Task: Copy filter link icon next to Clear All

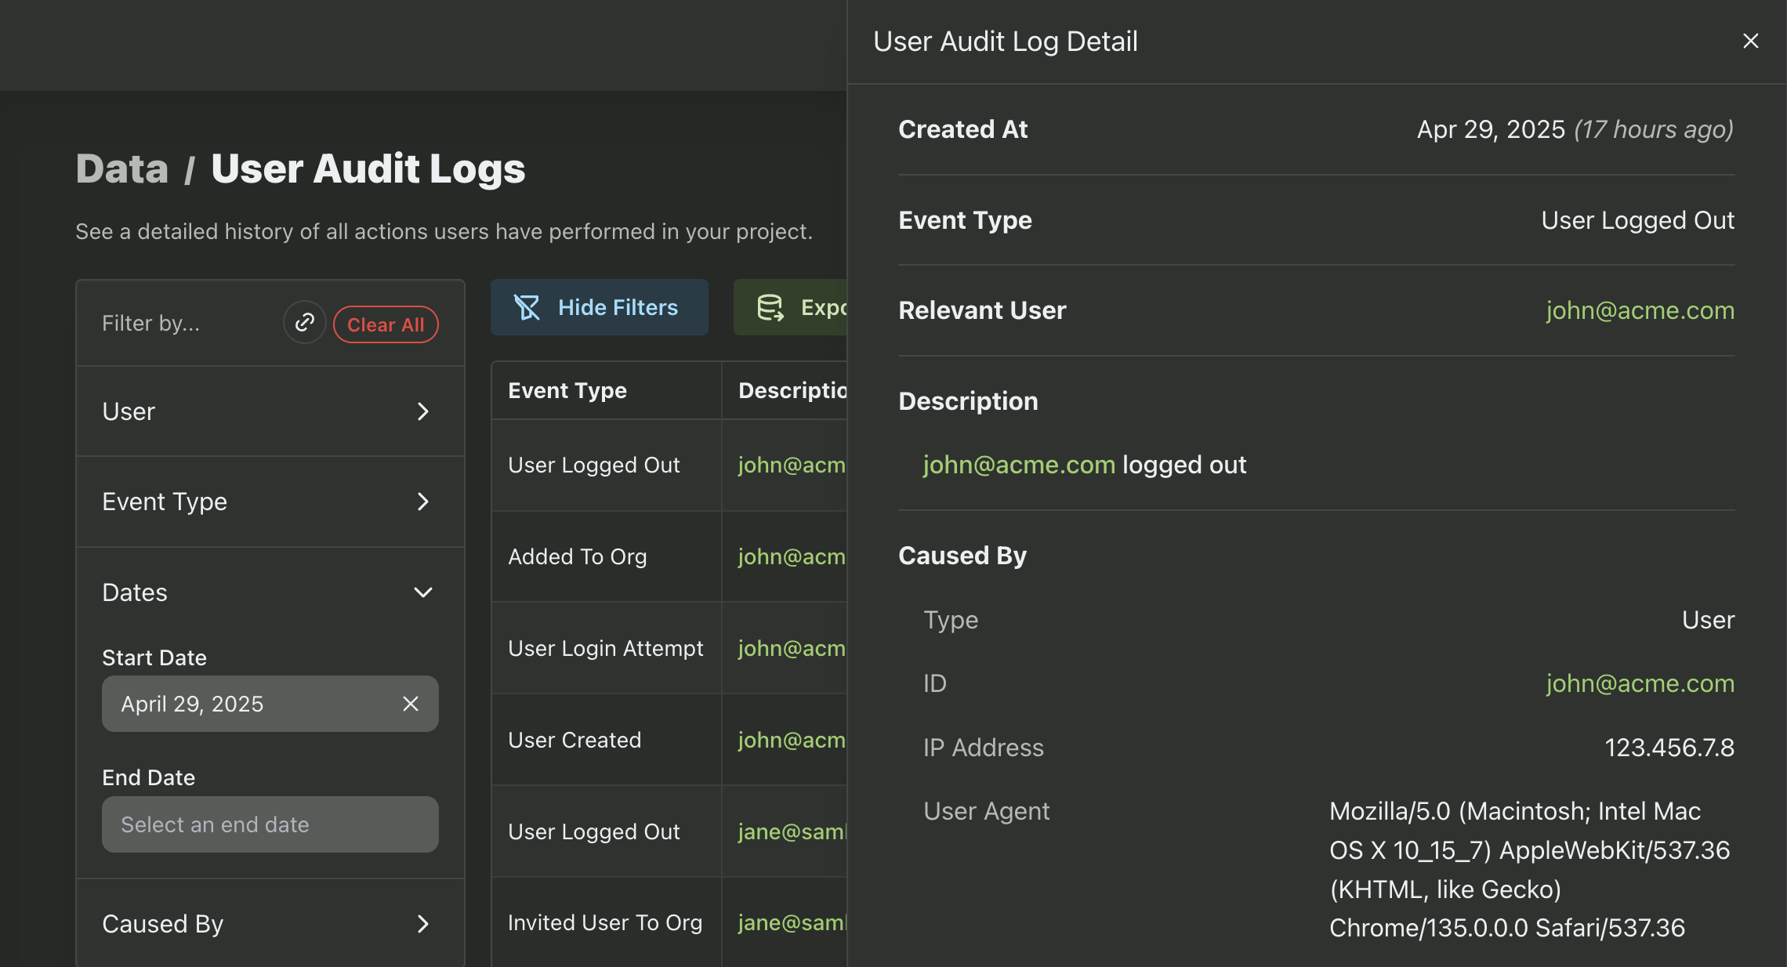Action: pyautogui.click(x=304, y=322)
